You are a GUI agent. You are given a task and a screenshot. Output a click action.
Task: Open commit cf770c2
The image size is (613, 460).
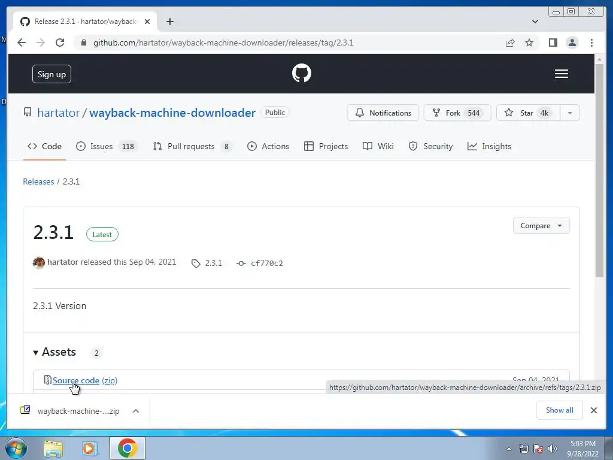click(260, 264)
